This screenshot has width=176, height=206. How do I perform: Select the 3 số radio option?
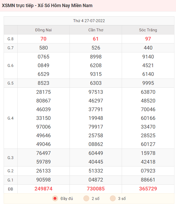coord(113,198)
